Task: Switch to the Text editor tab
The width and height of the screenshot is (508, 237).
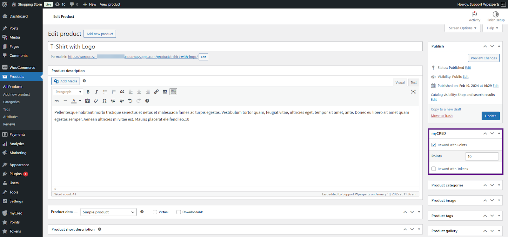Action: click(413, 83)
